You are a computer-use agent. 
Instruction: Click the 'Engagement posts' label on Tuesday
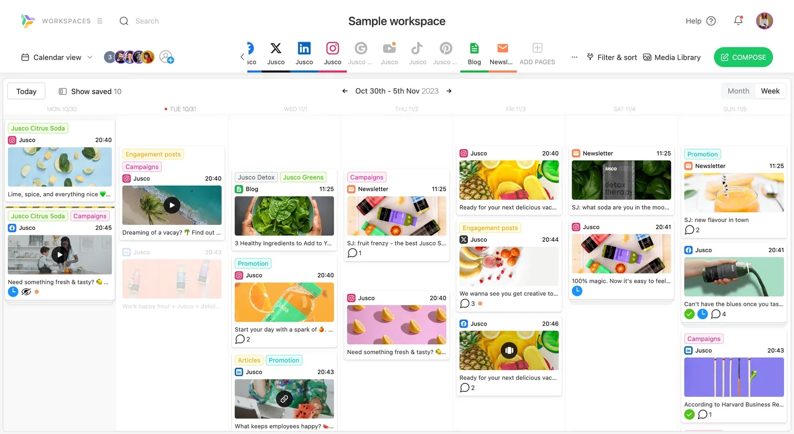pyautogui.click(x=153, y=154)
